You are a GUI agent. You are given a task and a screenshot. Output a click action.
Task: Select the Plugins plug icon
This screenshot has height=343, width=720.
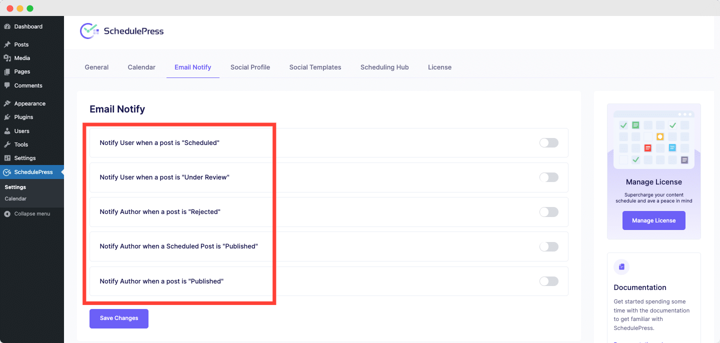click(7, 116)
